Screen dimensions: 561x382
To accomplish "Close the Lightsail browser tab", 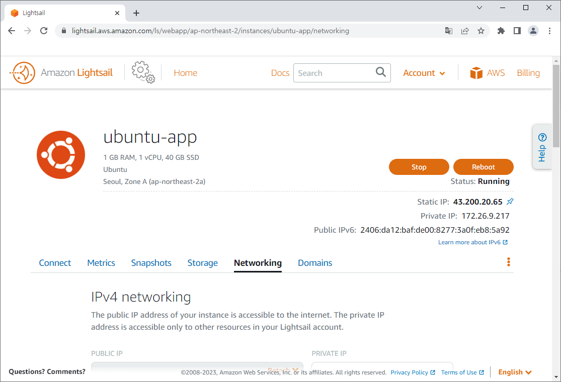I will [x=117, y=13].
